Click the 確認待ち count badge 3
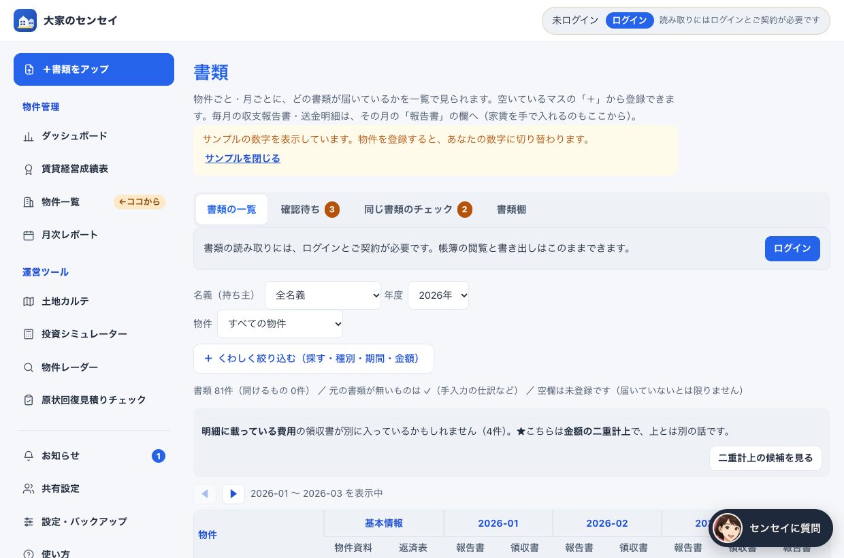844x558 pixels. (x=332, y=210)
